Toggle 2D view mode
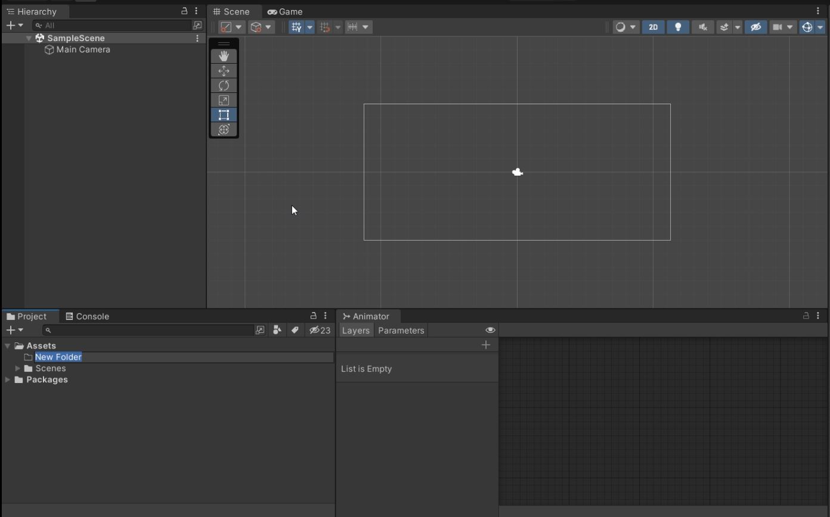Image resolution: width=830 pixels, height=517 pixels. pos(653,27)
